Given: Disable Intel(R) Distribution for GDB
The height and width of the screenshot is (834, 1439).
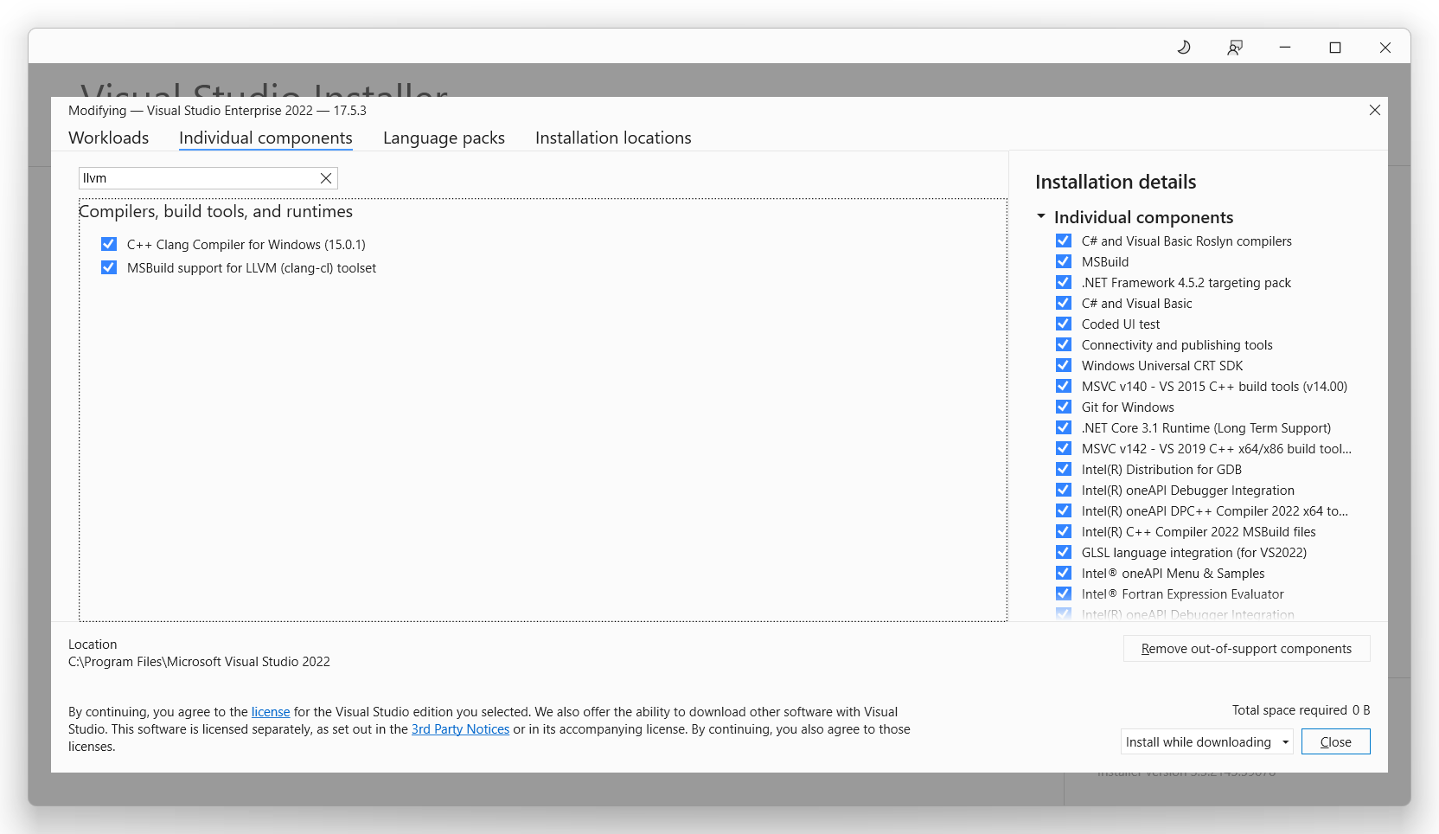Looking at the screenshot, I should 1063,469.
